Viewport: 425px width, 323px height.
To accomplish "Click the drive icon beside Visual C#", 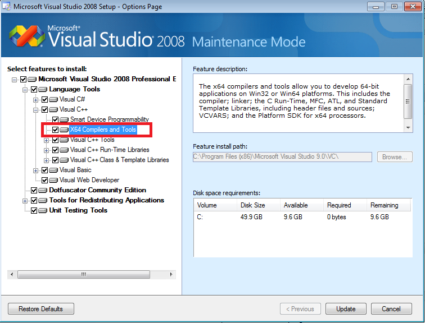I will pyautogui.click(x=53, y=99).
